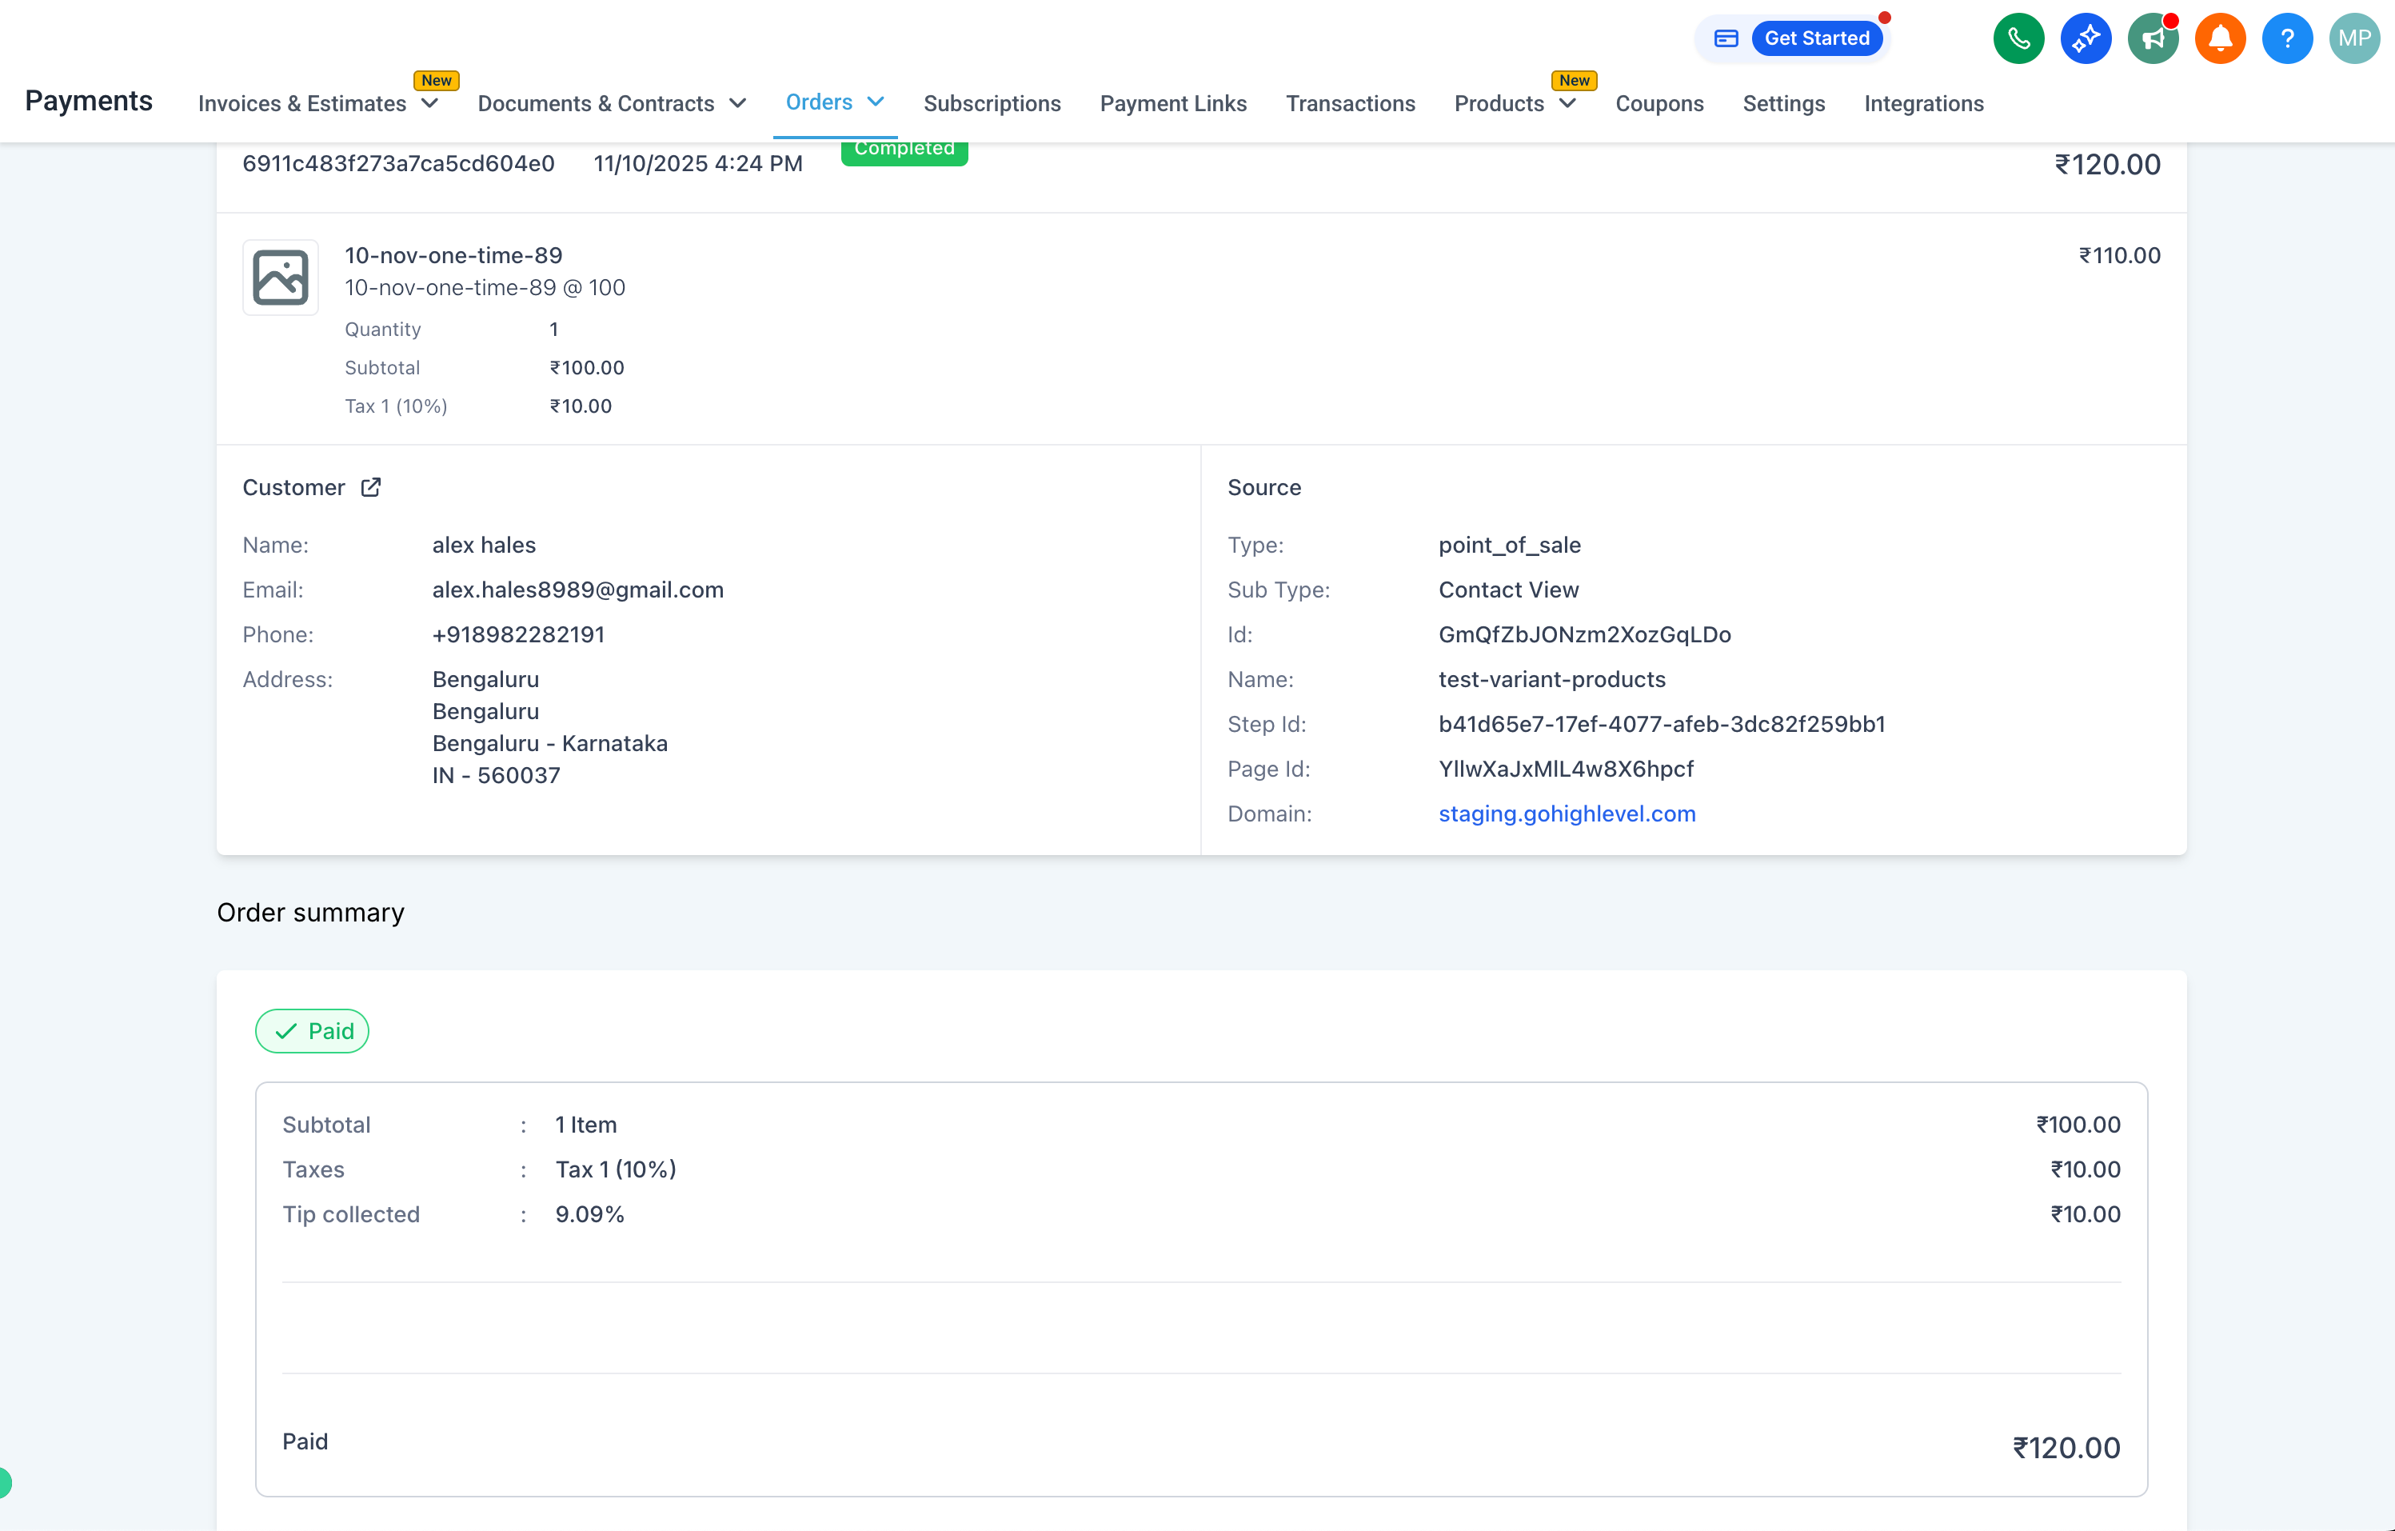Open the Coupons tab
The width and height of the screenshot is (2395, 1531).
[1659, 103]
